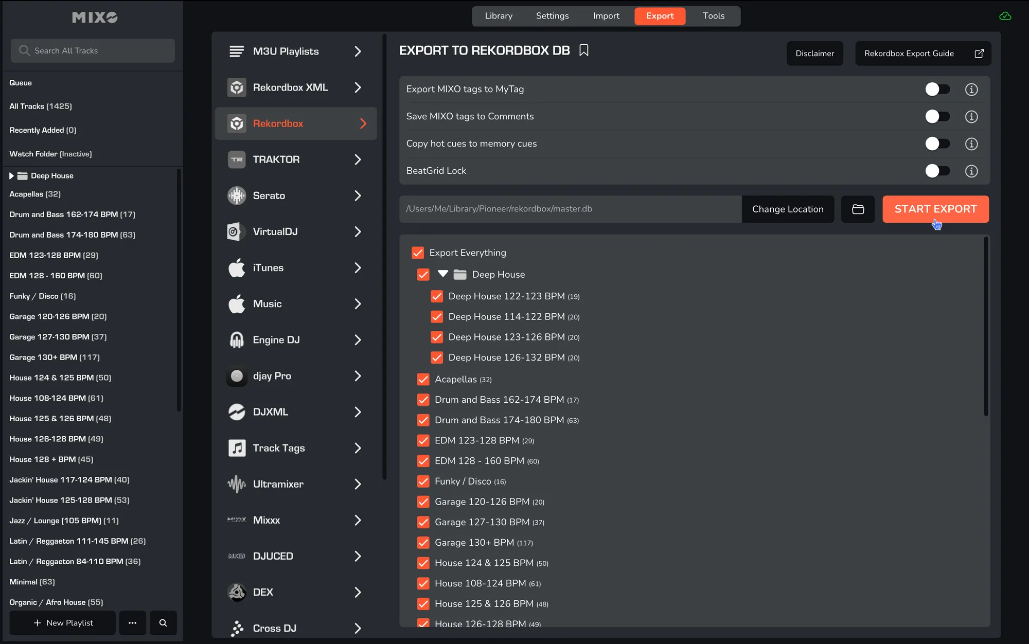Enable Export MIXO tags to MyTag toggle

[937, 90]
